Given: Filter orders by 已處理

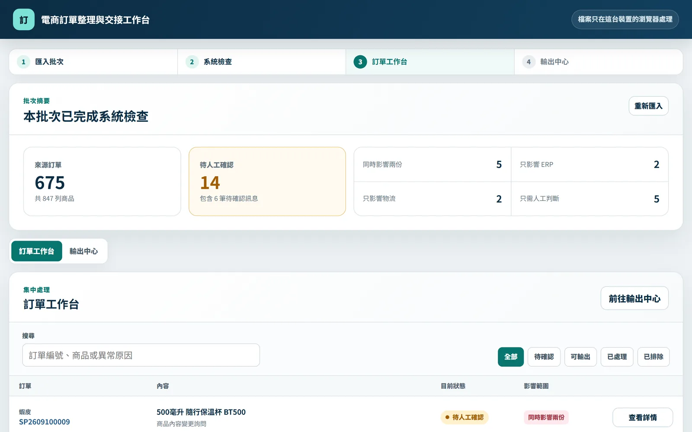Looking at the screenshot, I should click(x=617, y=357).
